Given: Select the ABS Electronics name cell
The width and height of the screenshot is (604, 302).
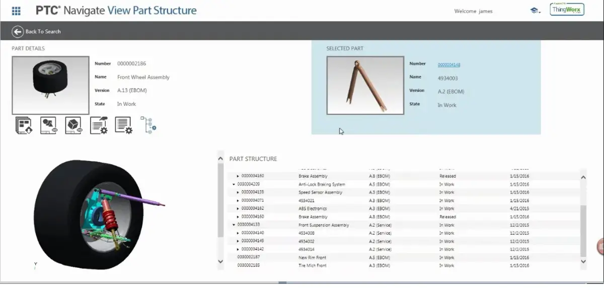Looking at the screenshot, I should point(313,208).
